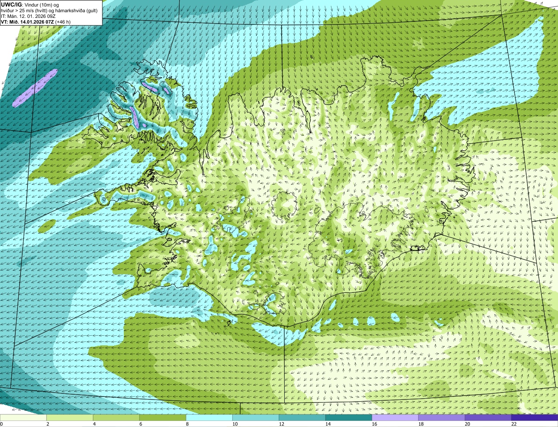
Task: Click the 18–20 m/s purple legend swatch
Action: [x=442, y=417]
